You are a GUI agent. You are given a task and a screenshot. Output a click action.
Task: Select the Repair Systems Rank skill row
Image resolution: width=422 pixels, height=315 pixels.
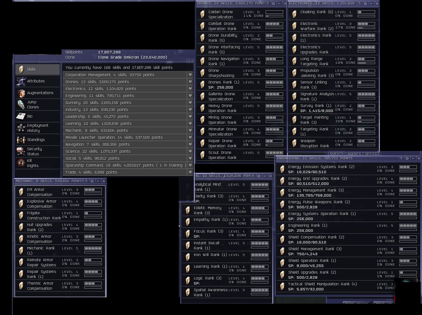click(60, 274)
